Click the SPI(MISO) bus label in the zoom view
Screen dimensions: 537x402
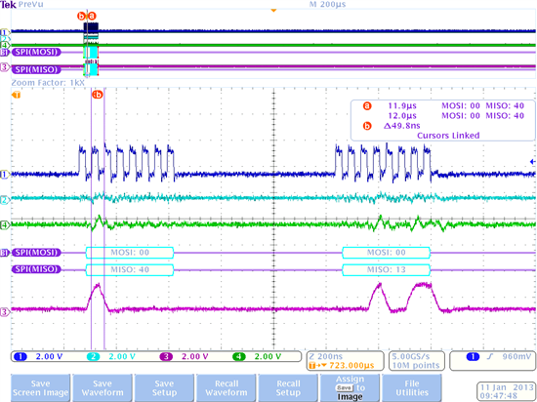[x=36, y=269]
